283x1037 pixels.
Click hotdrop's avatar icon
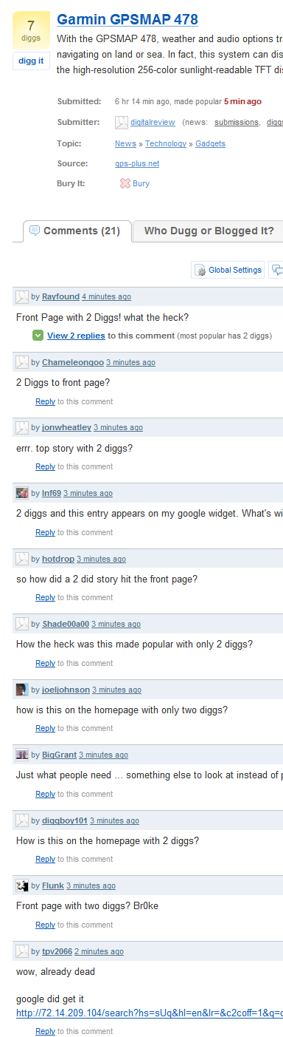22,558
